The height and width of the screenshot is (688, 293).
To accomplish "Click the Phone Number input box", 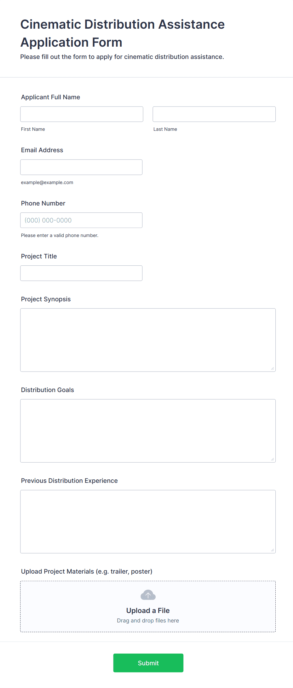I will pos(81,220).
